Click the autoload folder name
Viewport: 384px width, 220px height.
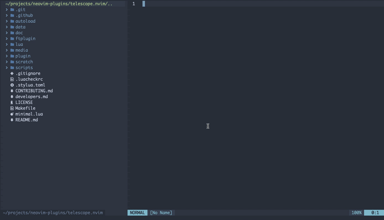click(25, 21)
